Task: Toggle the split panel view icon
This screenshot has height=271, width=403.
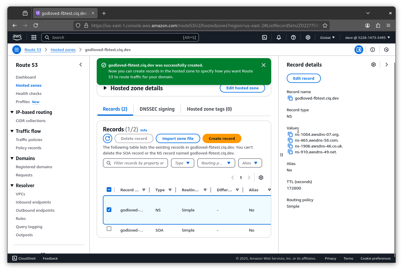Action: pos(359,50)
